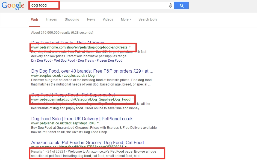Click the "Dog Treats" sitelink
The height and width of the screenshot is (160, 257).
pos(85,60)
